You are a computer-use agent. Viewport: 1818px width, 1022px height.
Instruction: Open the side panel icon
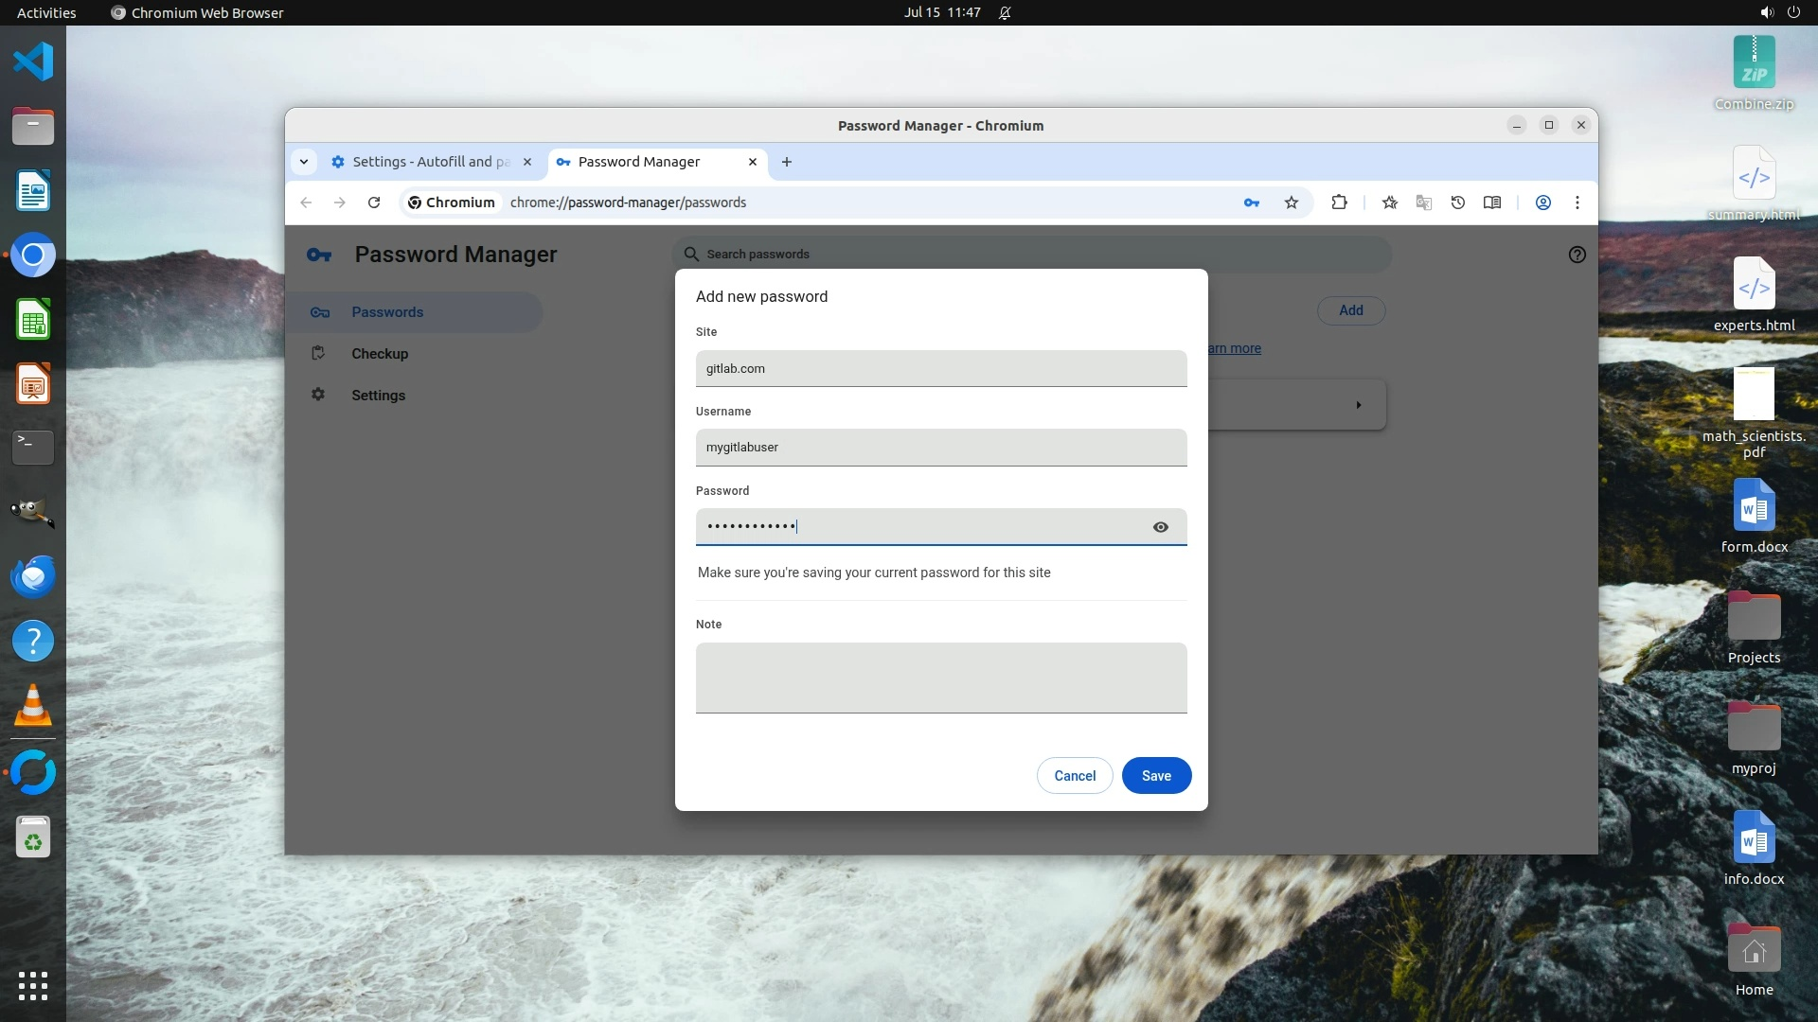click(x=1491, y=203)
